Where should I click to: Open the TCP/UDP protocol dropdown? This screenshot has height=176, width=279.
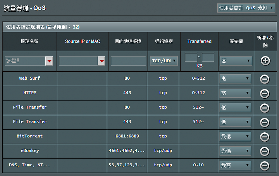[x=164, y=61]
